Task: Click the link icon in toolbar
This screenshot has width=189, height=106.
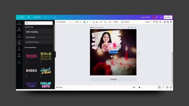Action: [160, 22]
